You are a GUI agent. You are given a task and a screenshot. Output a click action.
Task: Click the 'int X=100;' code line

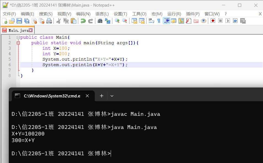coord(56,48)
